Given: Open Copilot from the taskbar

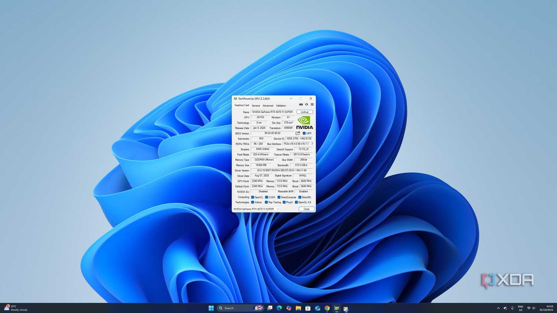Looking at the screenshot, I should [x=289, y=308].
